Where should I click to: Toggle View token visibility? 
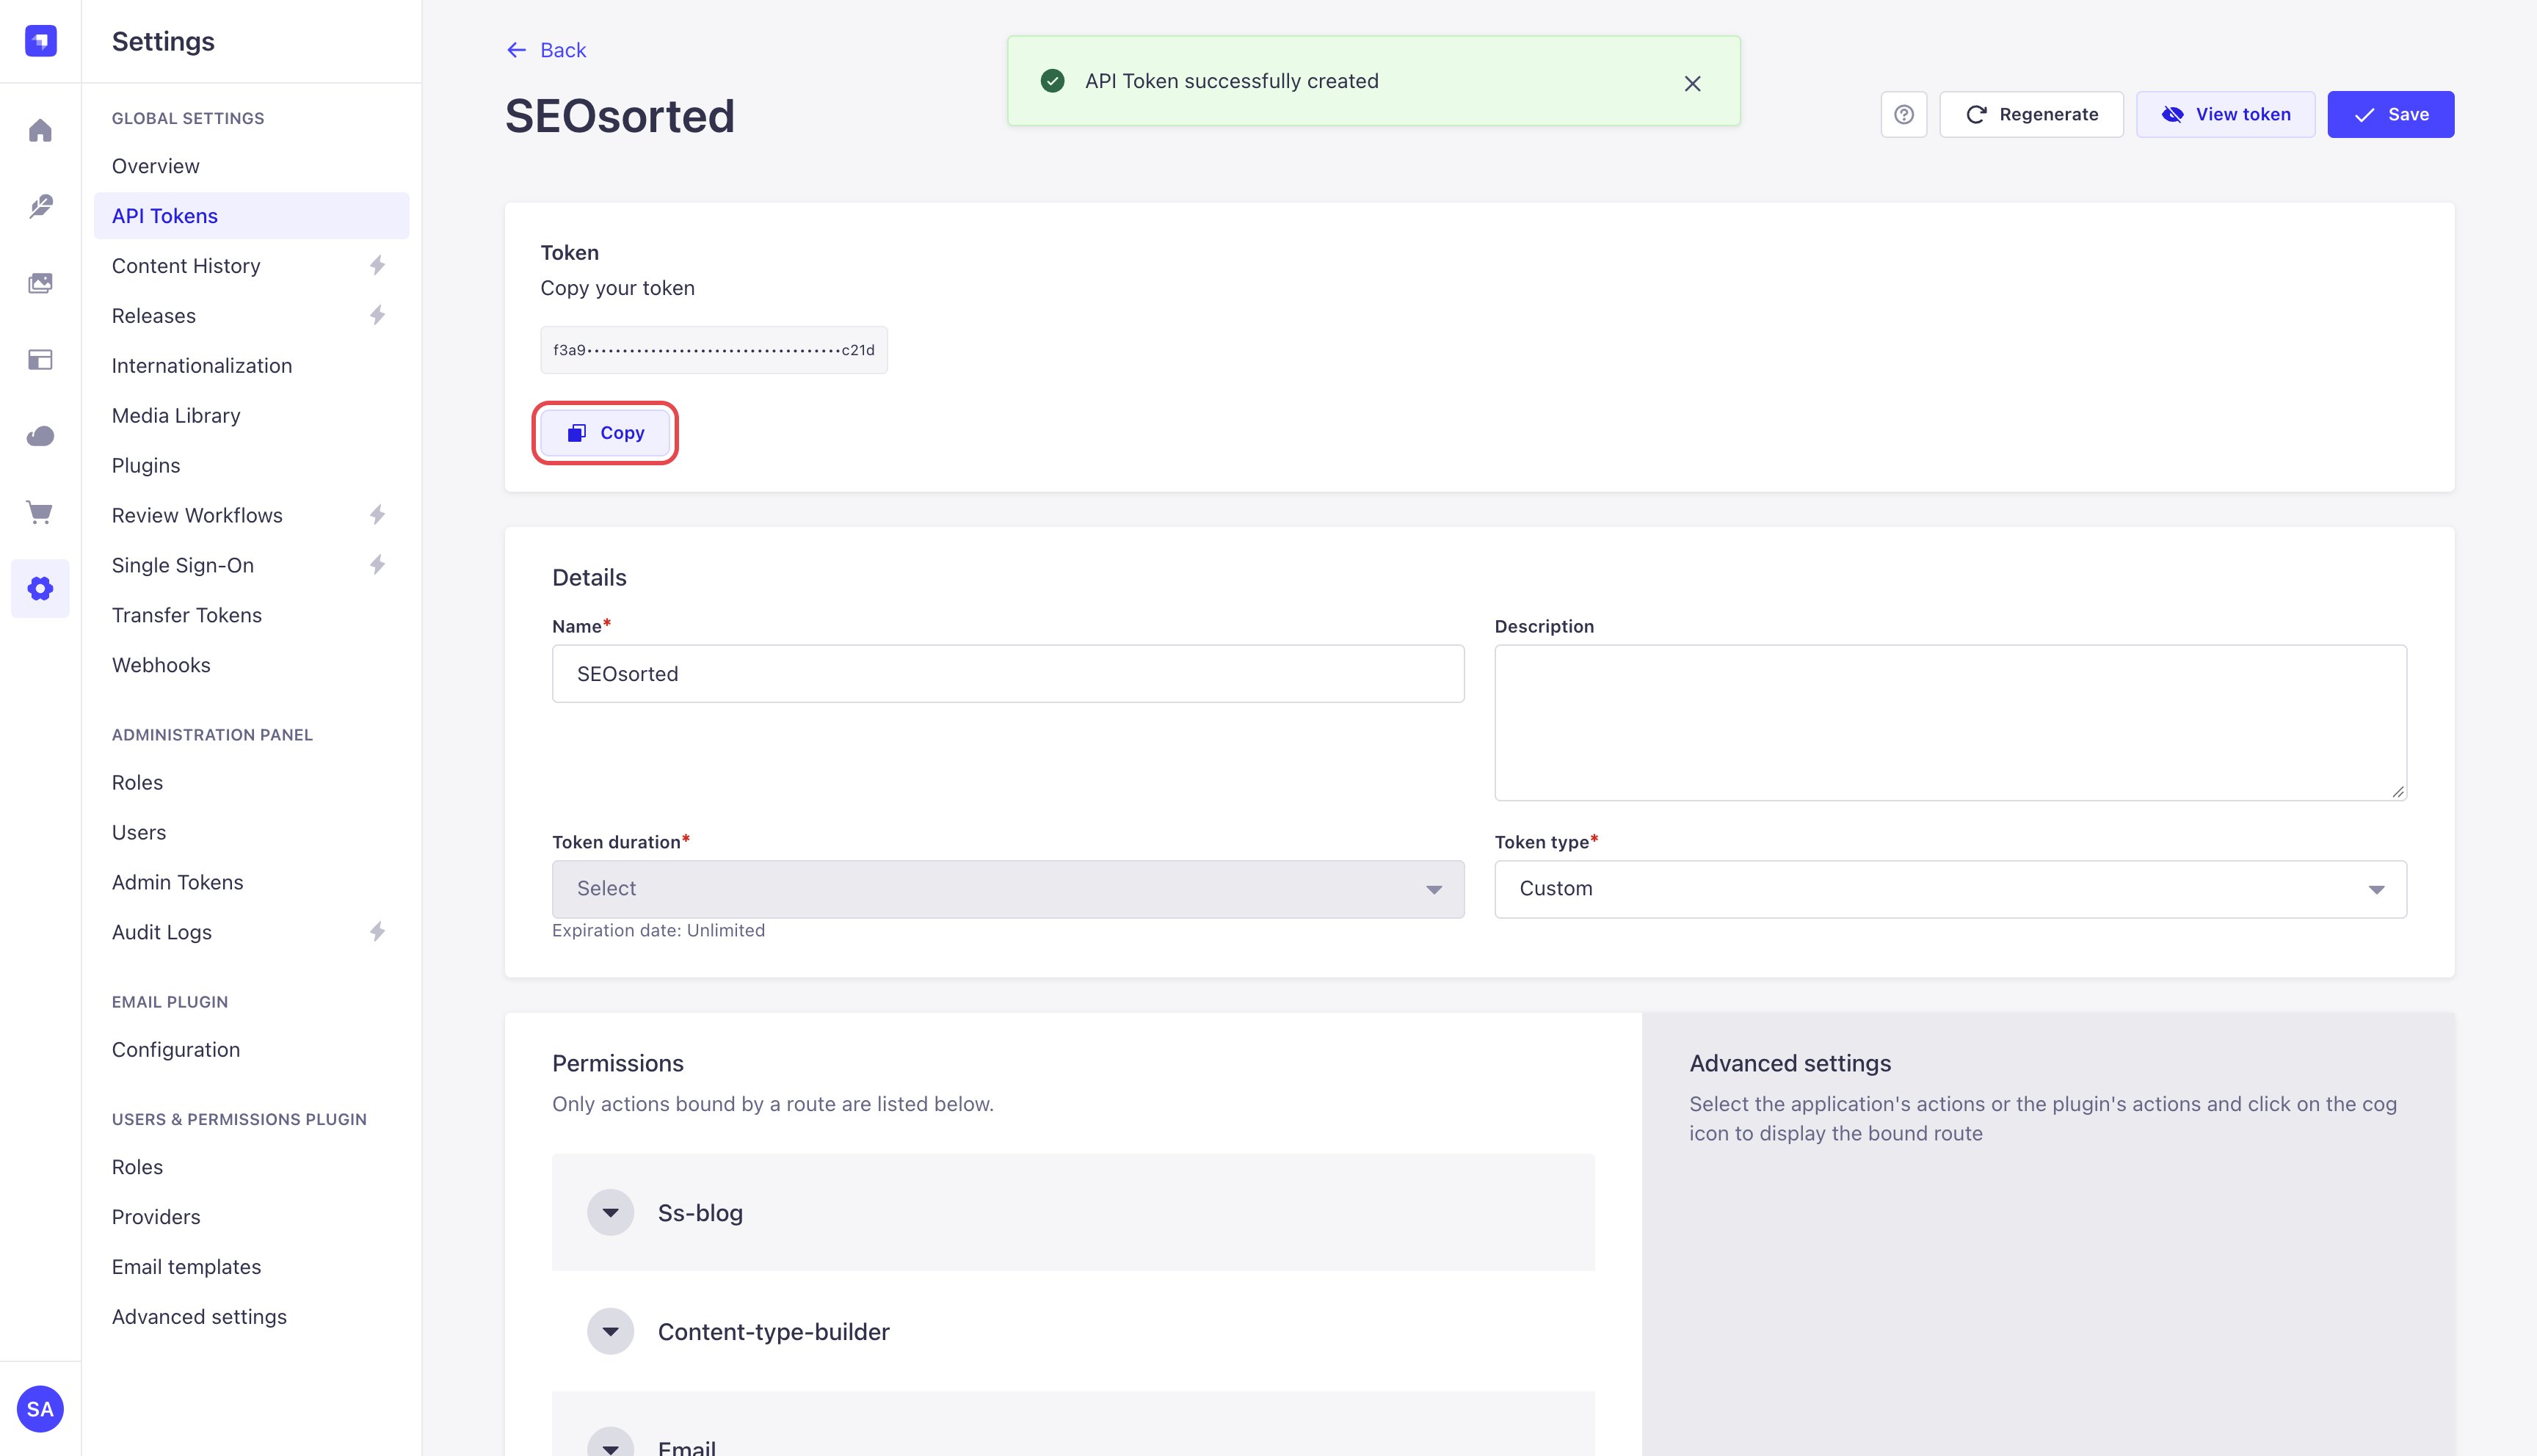pyautogui.click(x=2225, y=114)
